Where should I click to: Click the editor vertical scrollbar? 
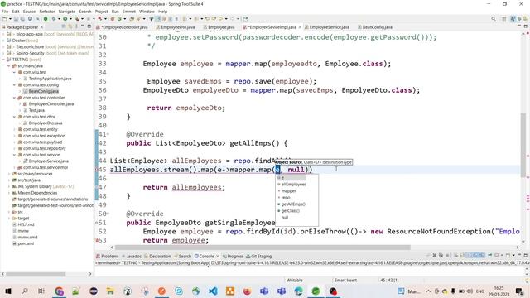coord(523,146)
